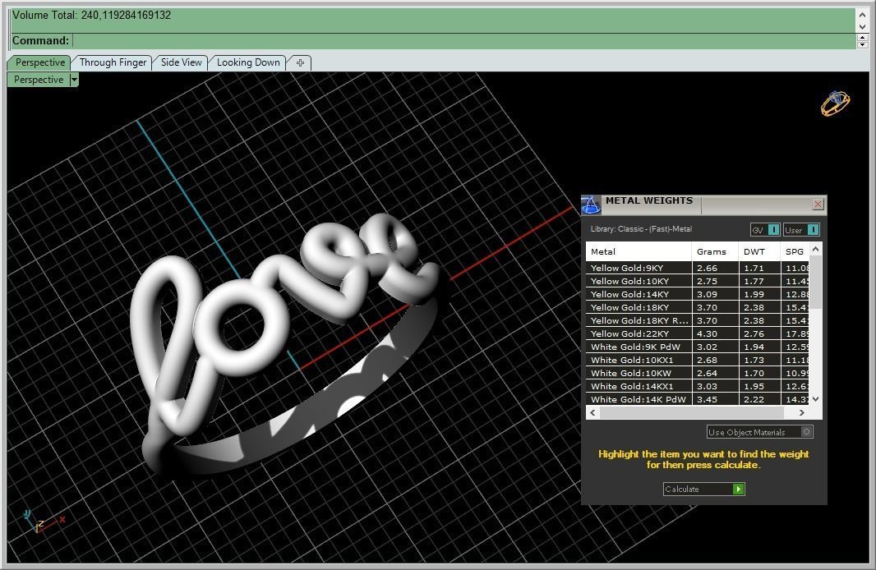Image resolution: width=876 pixels, height=570 pixels.
Task: Click the Metal Weights scale icon
Action: coord(591,205)
